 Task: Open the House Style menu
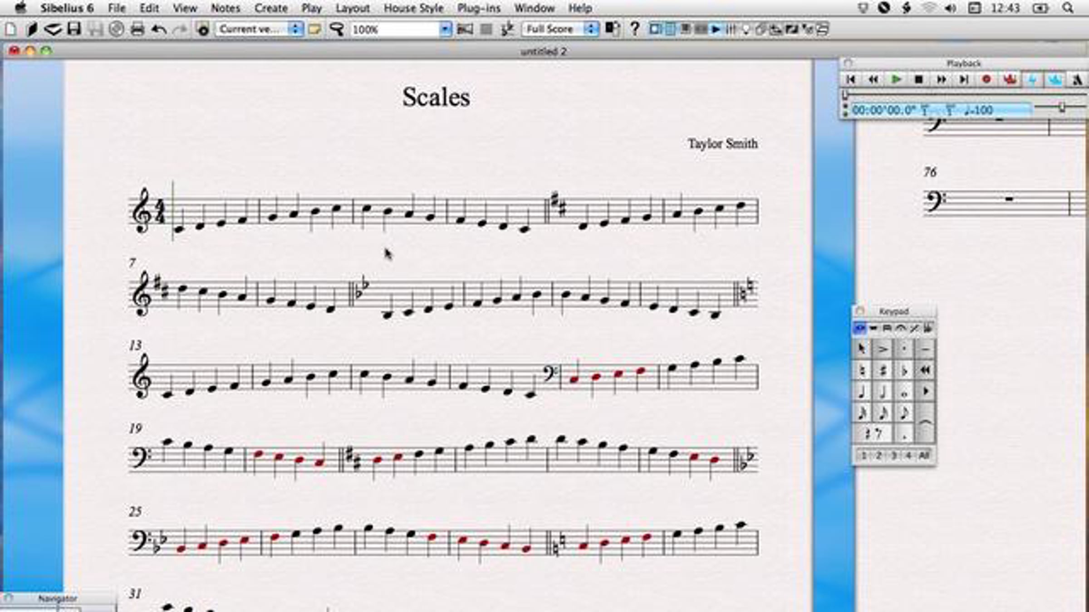tap(413, 8)
